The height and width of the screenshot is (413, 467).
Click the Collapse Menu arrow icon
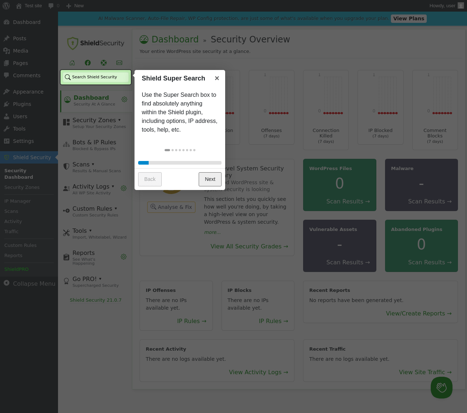click(x=7, y=283)
